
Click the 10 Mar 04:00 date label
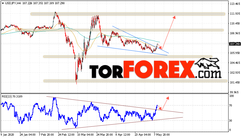click(x=85, y=135)
